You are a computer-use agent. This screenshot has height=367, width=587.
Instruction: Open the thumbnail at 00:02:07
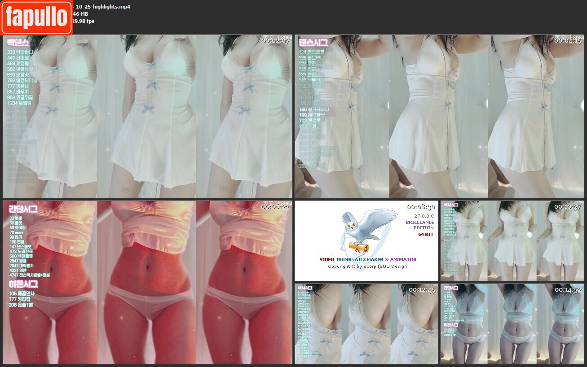click(147, 117)
